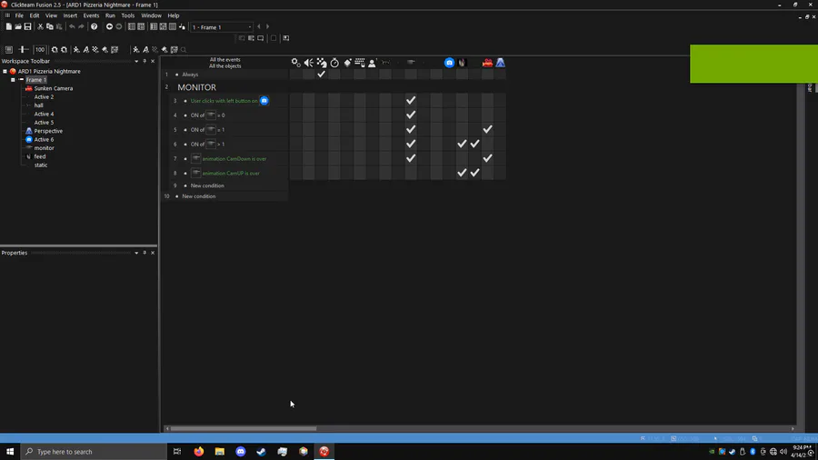Screen dimensions: 818x460
Task: Open the Run menu
Action: pyautogui.click(x=110, y=15)
